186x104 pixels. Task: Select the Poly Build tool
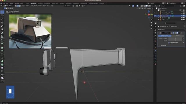pos(2,61)
